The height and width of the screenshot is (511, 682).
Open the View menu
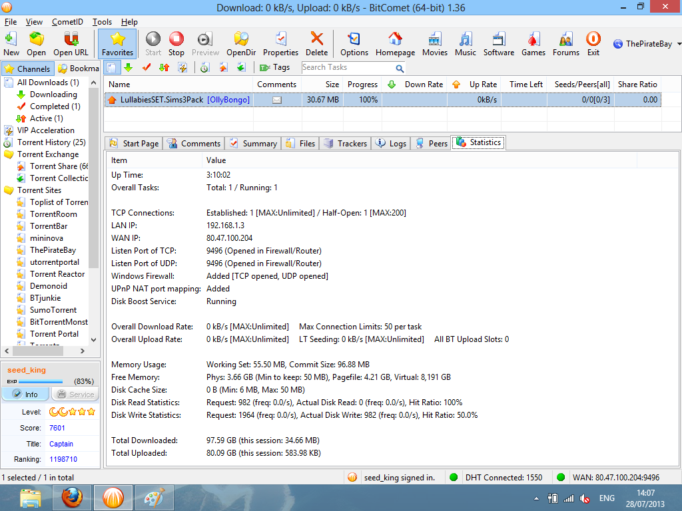[x=34, y=22]
